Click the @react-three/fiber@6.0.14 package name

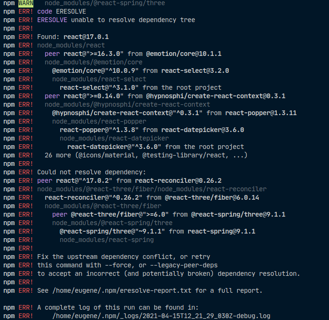click(x=211, y=197)
